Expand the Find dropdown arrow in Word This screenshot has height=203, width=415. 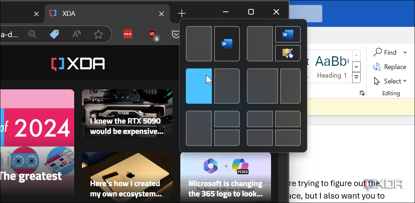(405, 53)
